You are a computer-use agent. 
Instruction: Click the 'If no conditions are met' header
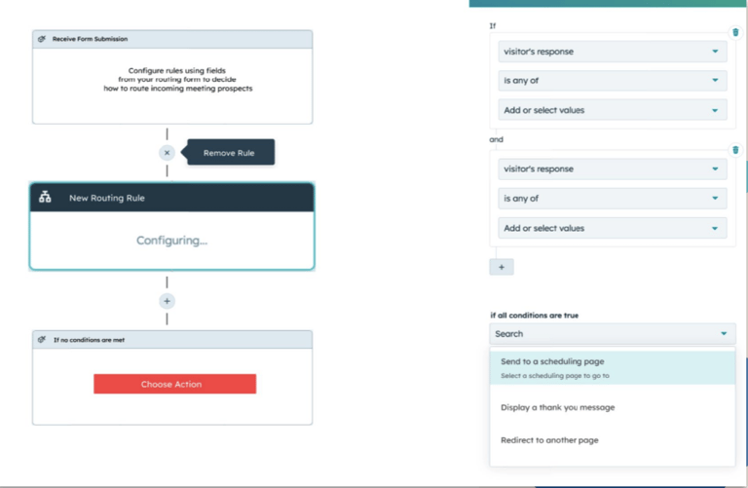(172, 340)
